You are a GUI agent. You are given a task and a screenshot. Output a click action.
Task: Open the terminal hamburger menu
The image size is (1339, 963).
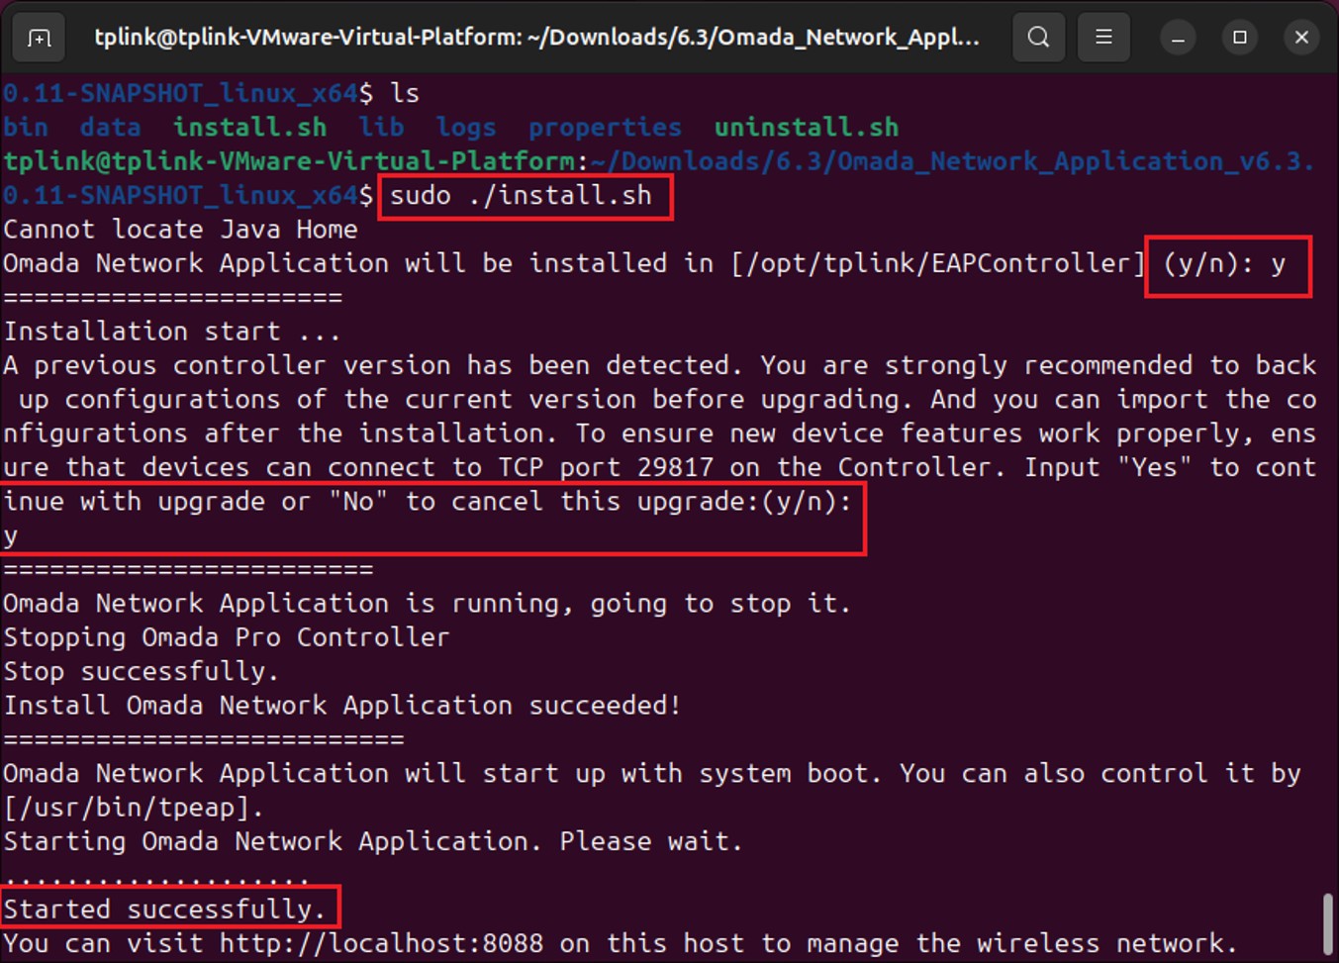tap(1103, 38)
